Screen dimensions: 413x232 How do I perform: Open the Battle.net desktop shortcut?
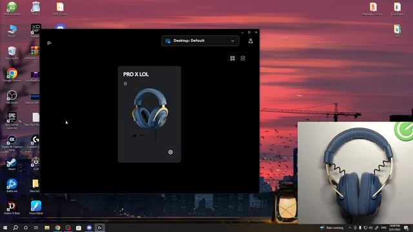(x=12, y=186)
